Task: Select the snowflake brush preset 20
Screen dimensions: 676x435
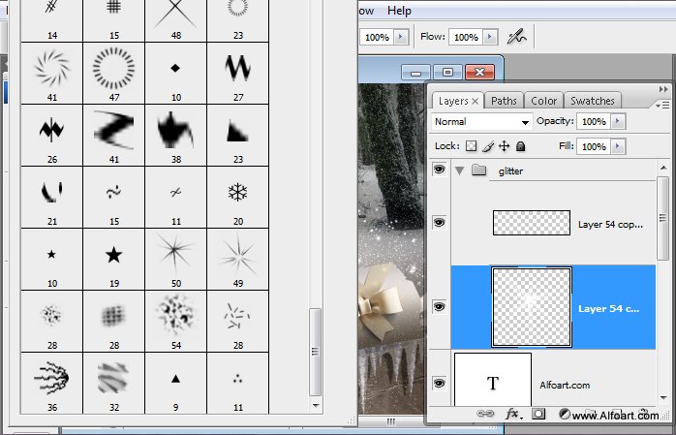Action: coord(238,198)
